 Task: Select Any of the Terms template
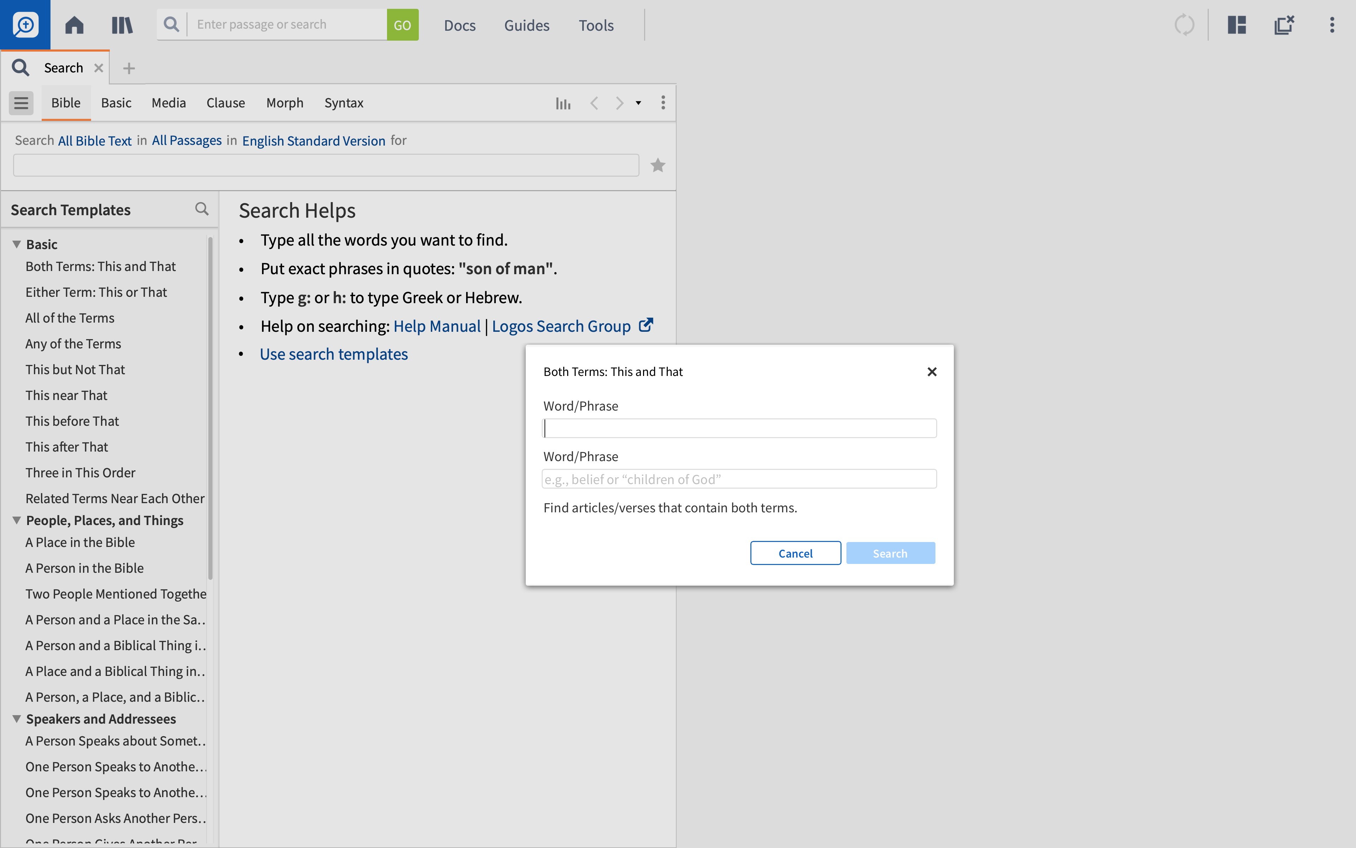[x=73, y=344]
